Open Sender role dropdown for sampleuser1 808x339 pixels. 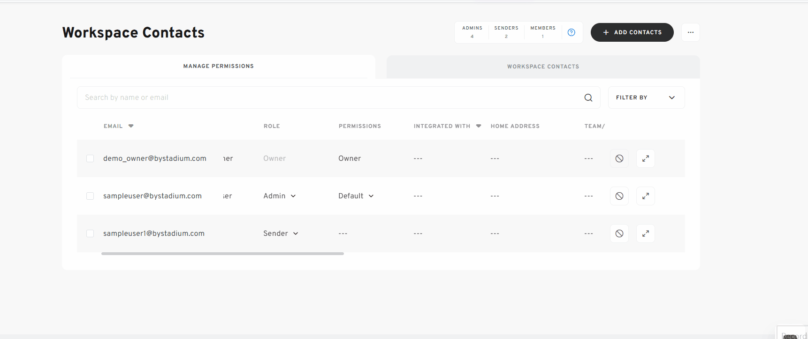pyautogui.click(x=281, y=234)
